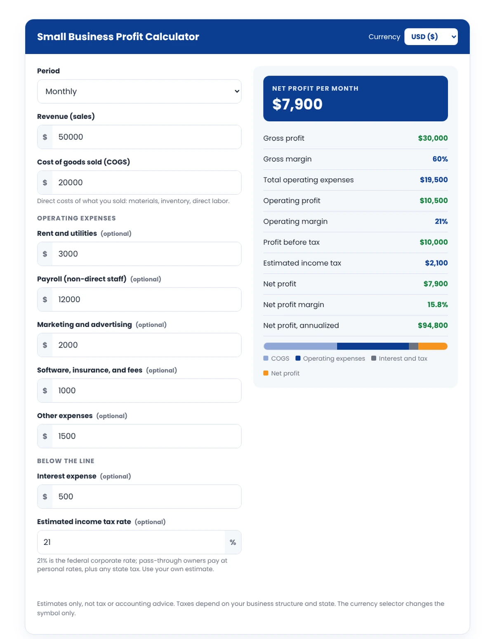Image resolution: width=495 pixels, height=639 pixels.
Task: Click the BELOW THE LINE section heading
Action: [66, 461]
